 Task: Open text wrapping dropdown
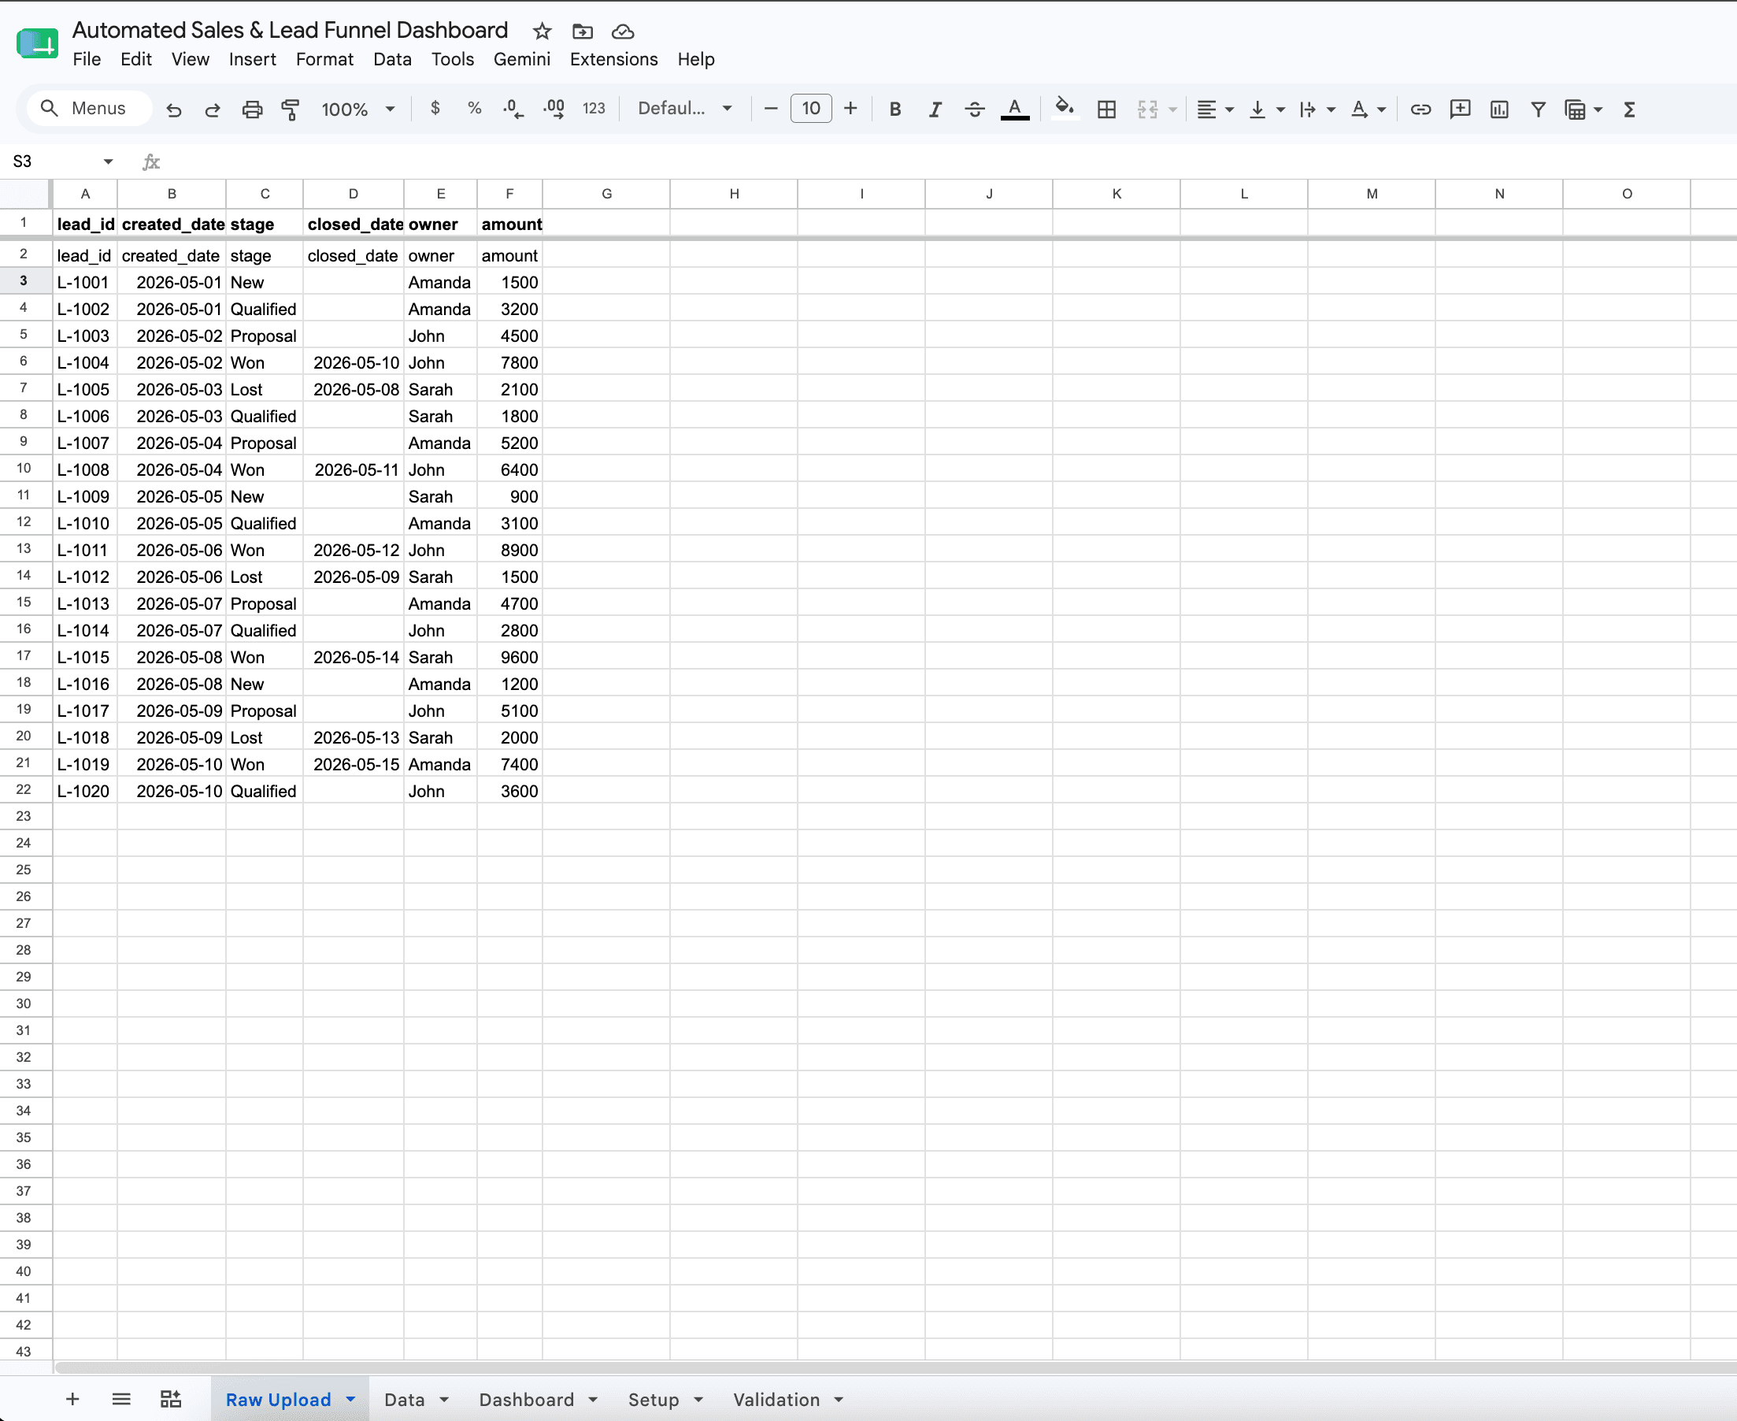click(1317, 109)
